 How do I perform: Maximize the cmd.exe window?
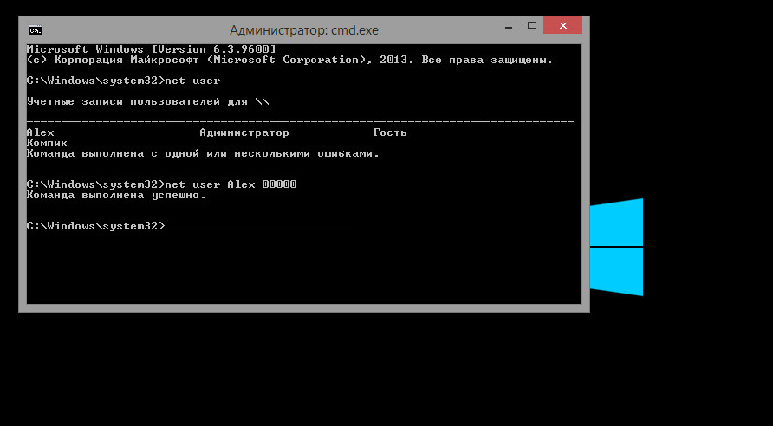(531, 26)
